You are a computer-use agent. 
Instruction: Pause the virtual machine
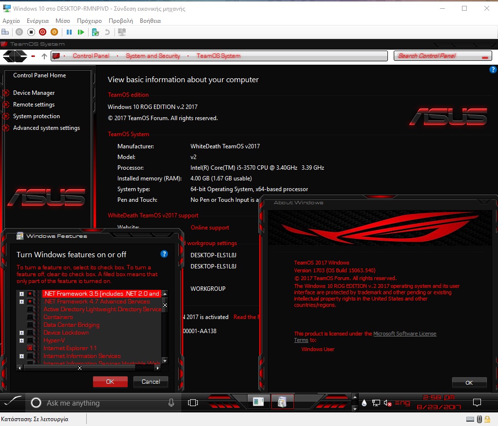[x=69, y=32]
